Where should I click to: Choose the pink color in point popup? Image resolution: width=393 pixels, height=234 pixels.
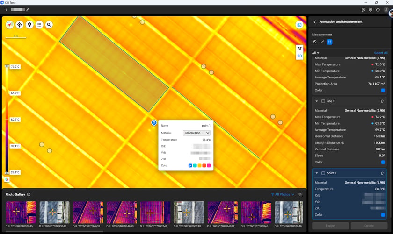tap(209, 165)
